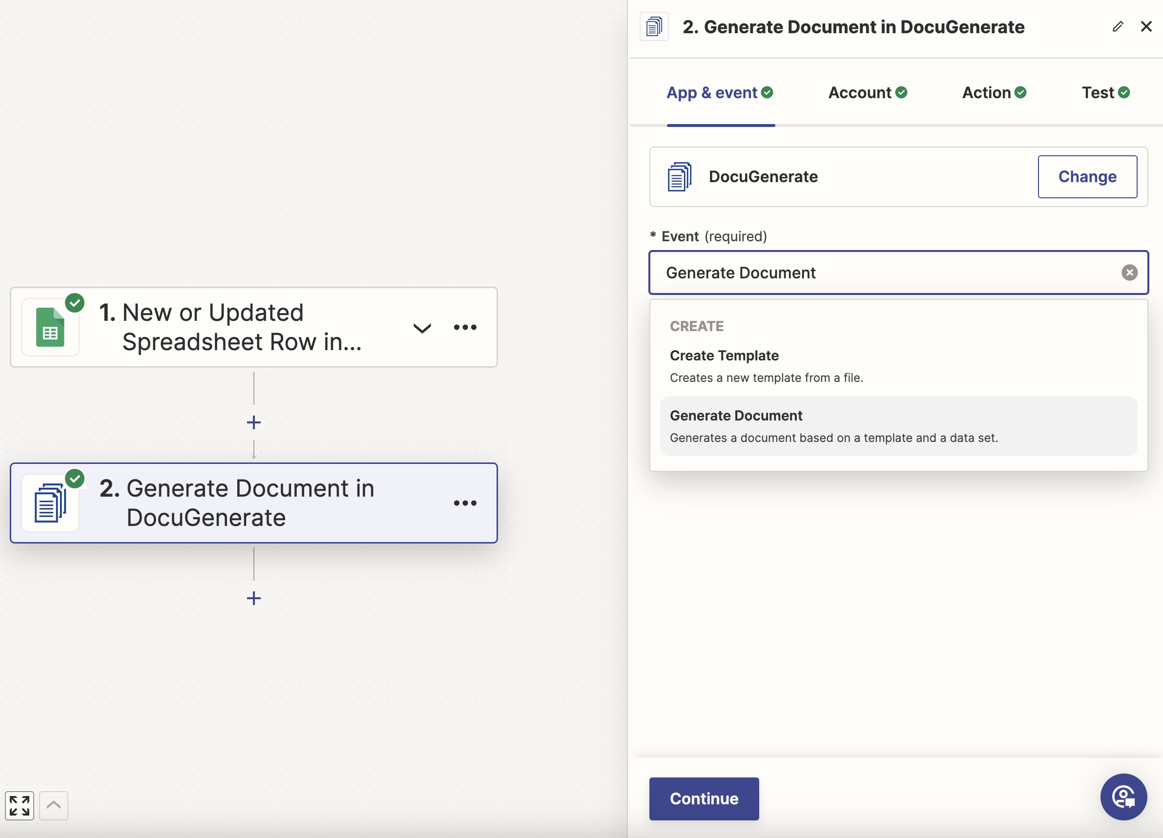Click the Continue button
The height and width of the screenshot is (838, 1163).
pyautogui.click(x=704, y=798)
